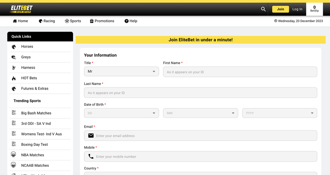Click the First Name input field
The image size is (330, 175).
(x=240, y=72)
